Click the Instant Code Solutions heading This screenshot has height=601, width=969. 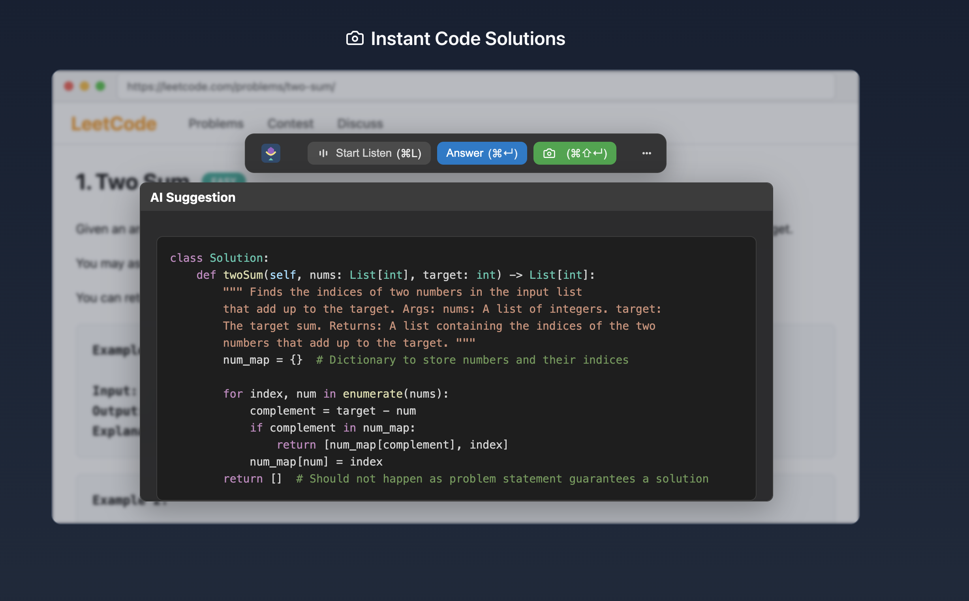click(x=468, y=39)
